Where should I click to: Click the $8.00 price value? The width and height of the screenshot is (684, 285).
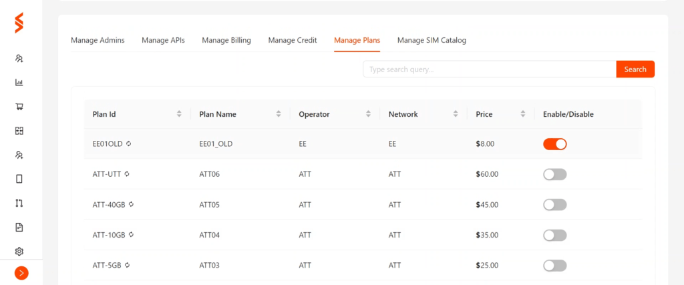[x=485, y=144]
